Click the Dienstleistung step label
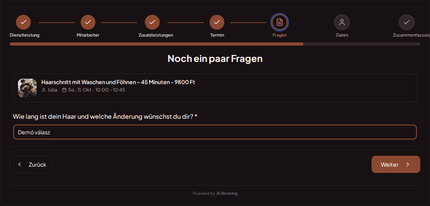Screen dimensions: 430x206 [x=25, y=35]
